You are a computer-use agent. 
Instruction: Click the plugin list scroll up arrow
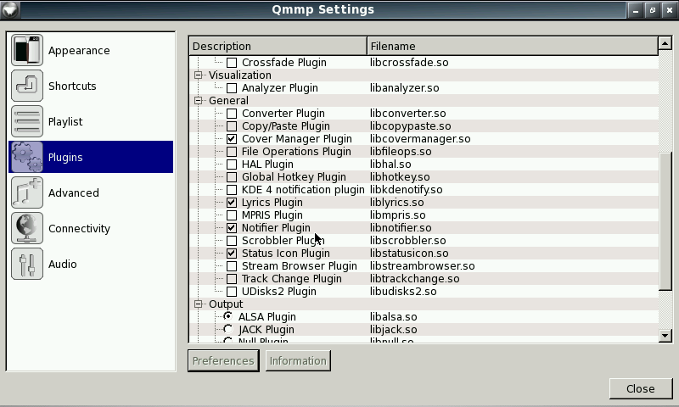coord(665,42)
